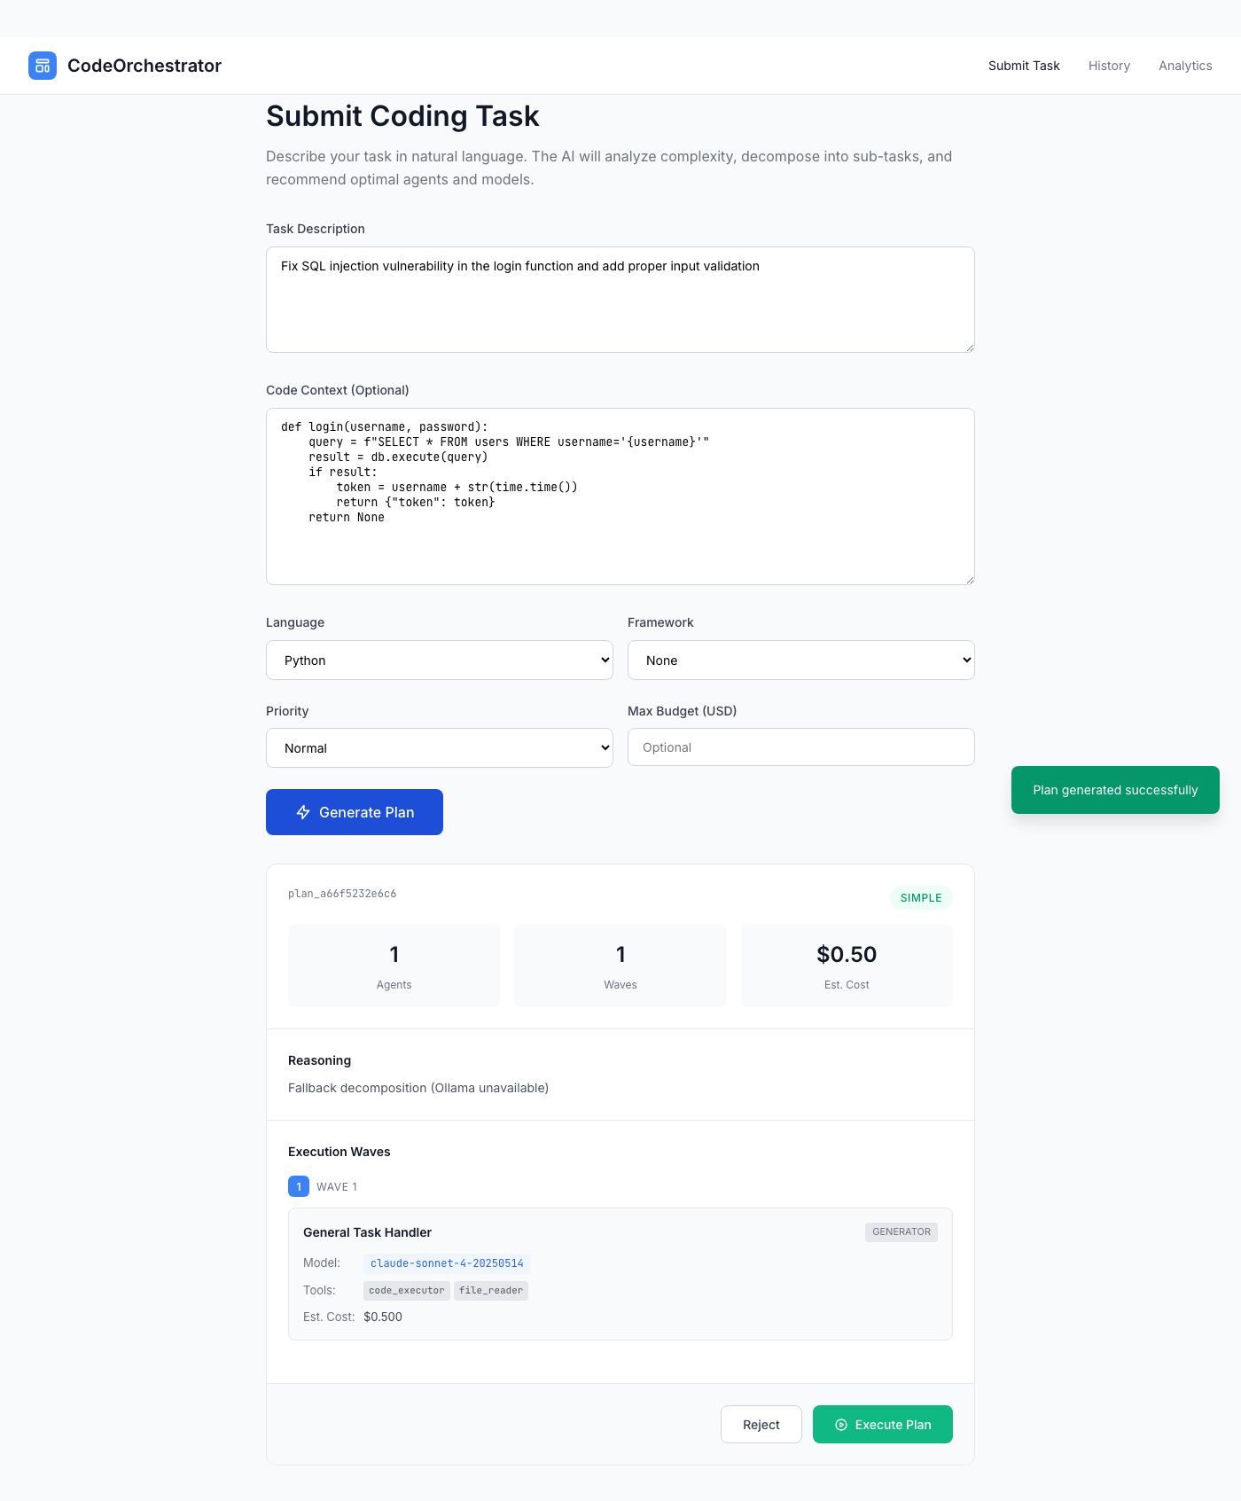Expand the Priority dropdown
1241x1501 pixels.
click(440, 748)
